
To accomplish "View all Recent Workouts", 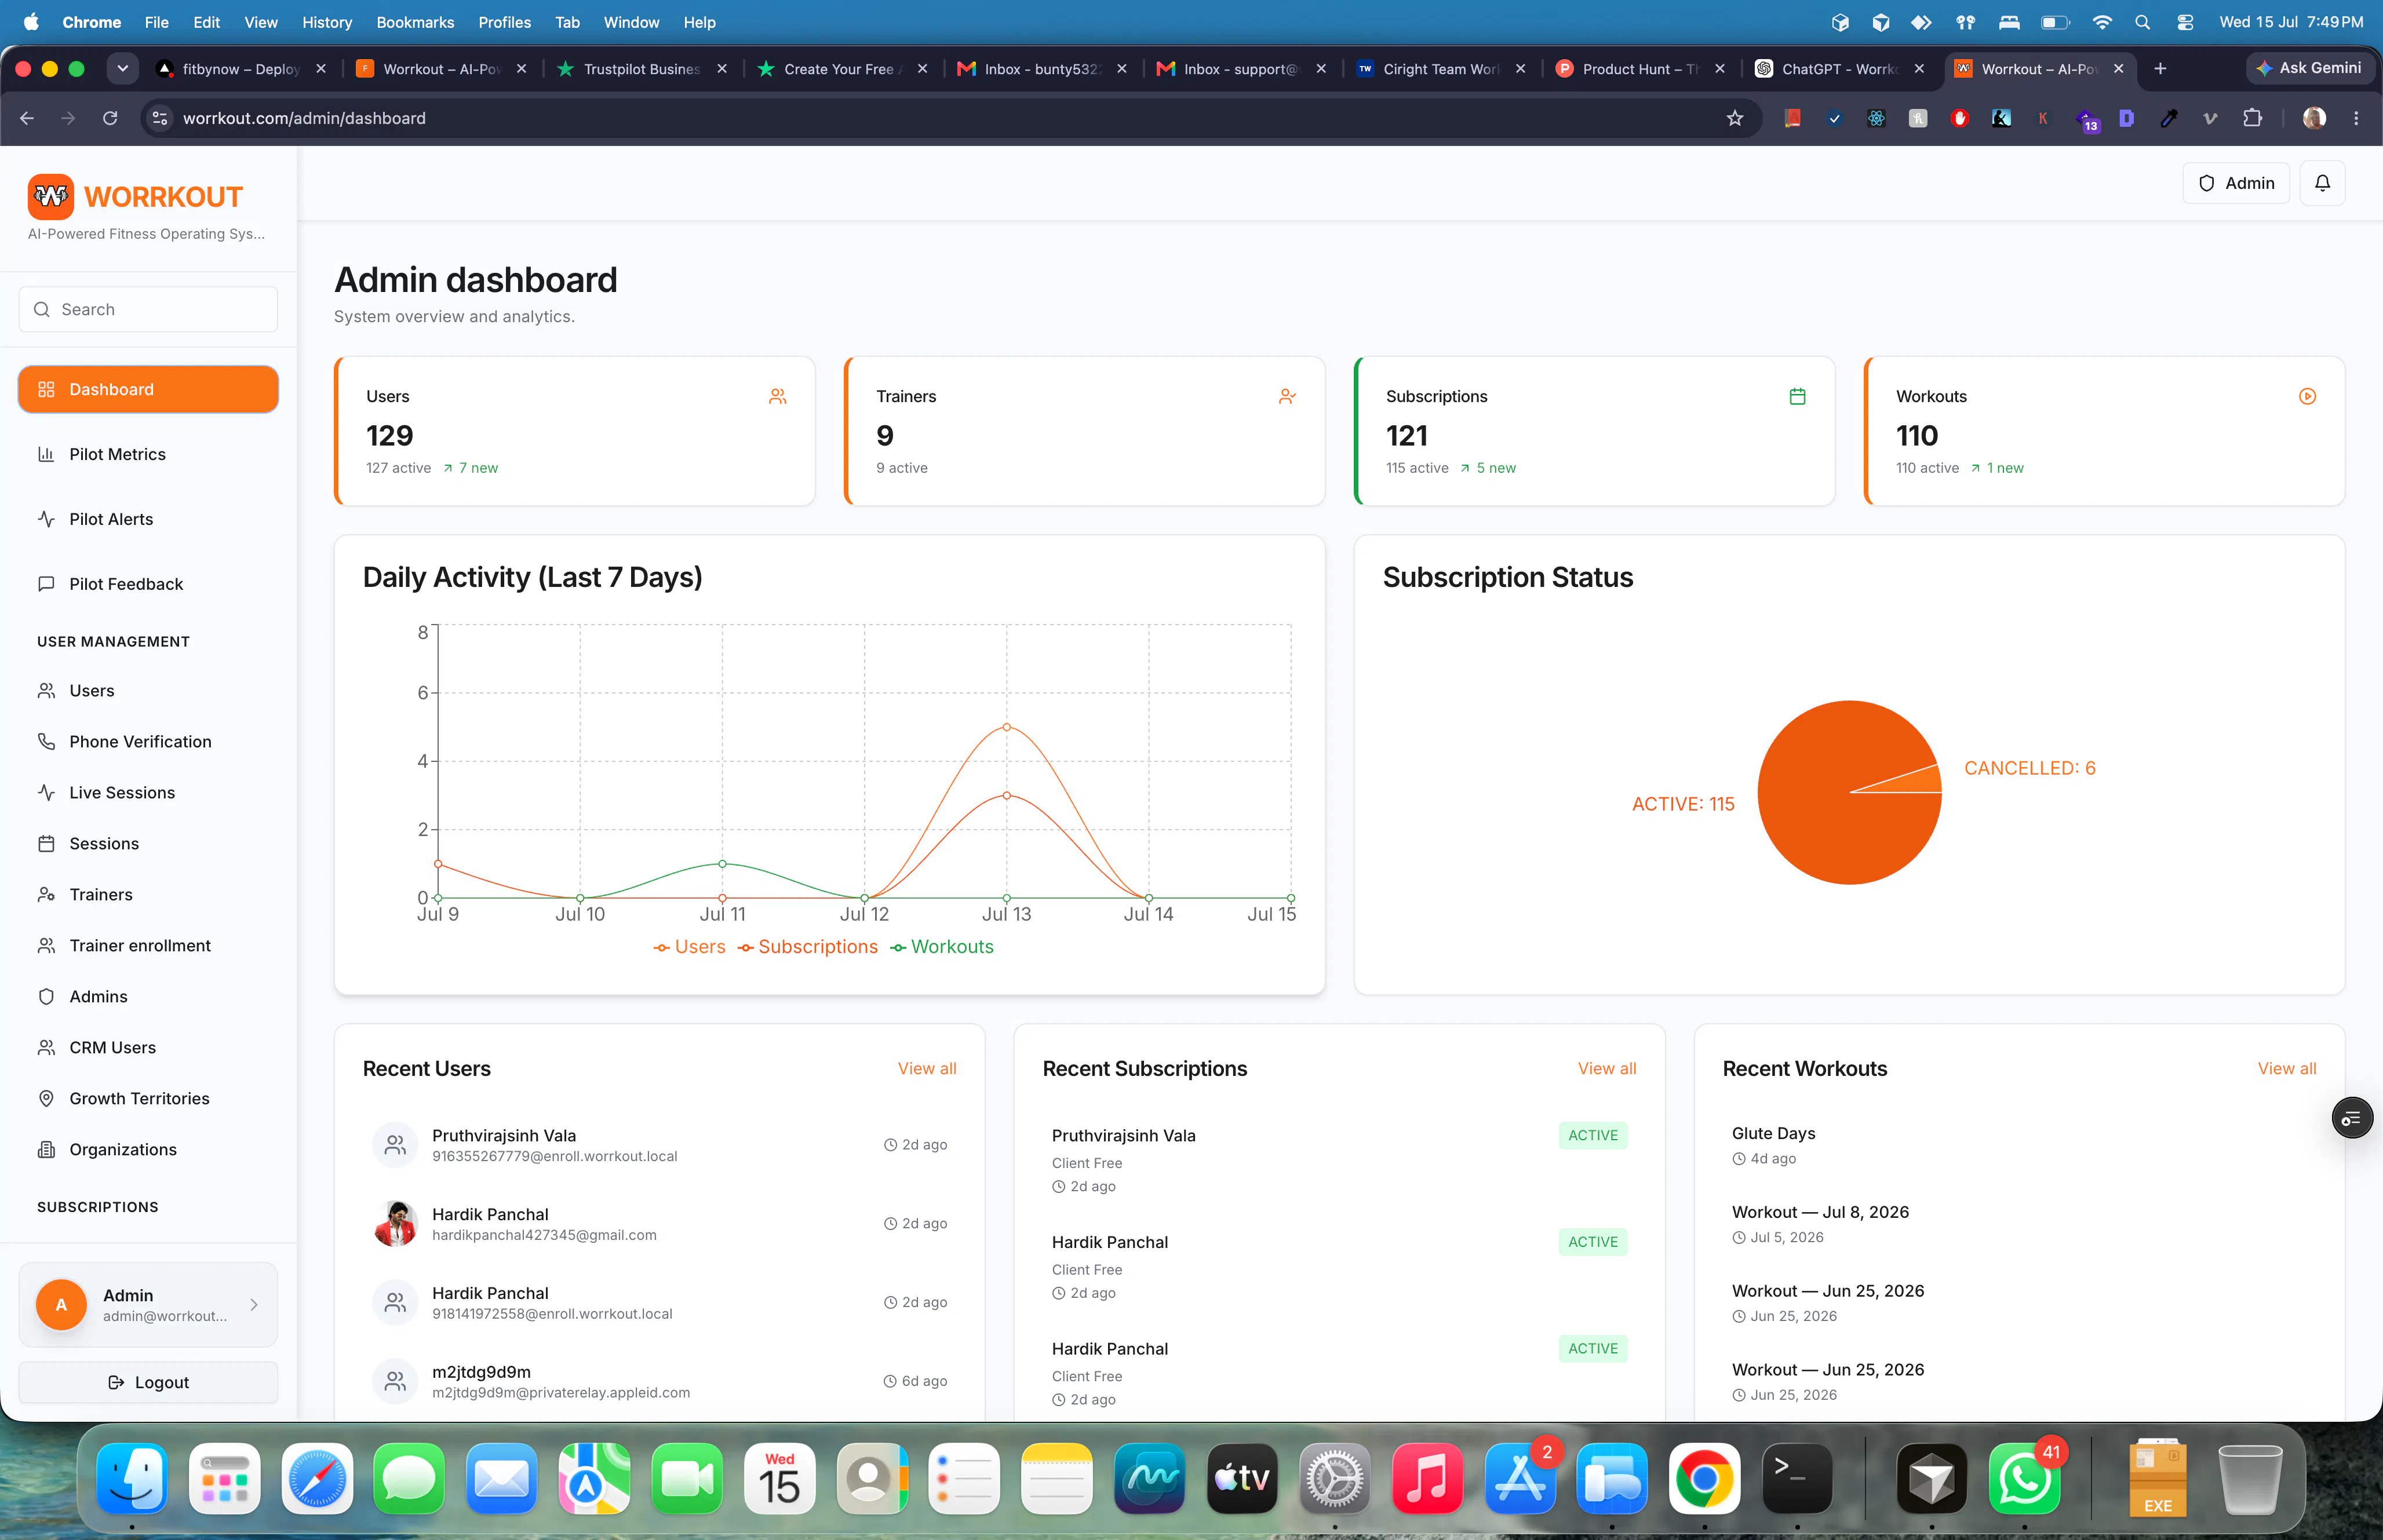I will point(2287,1068).
